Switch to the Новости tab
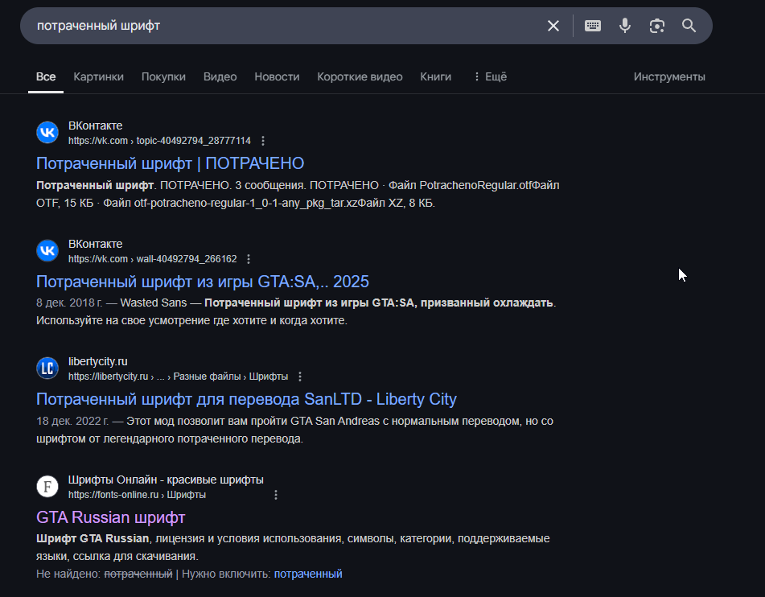This screenshot has height=597, width=765. (x=277, y=77)
